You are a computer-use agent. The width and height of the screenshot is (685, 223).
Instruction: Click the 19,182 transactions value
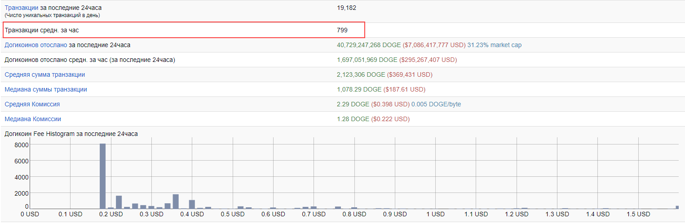(x=346, y=8)
